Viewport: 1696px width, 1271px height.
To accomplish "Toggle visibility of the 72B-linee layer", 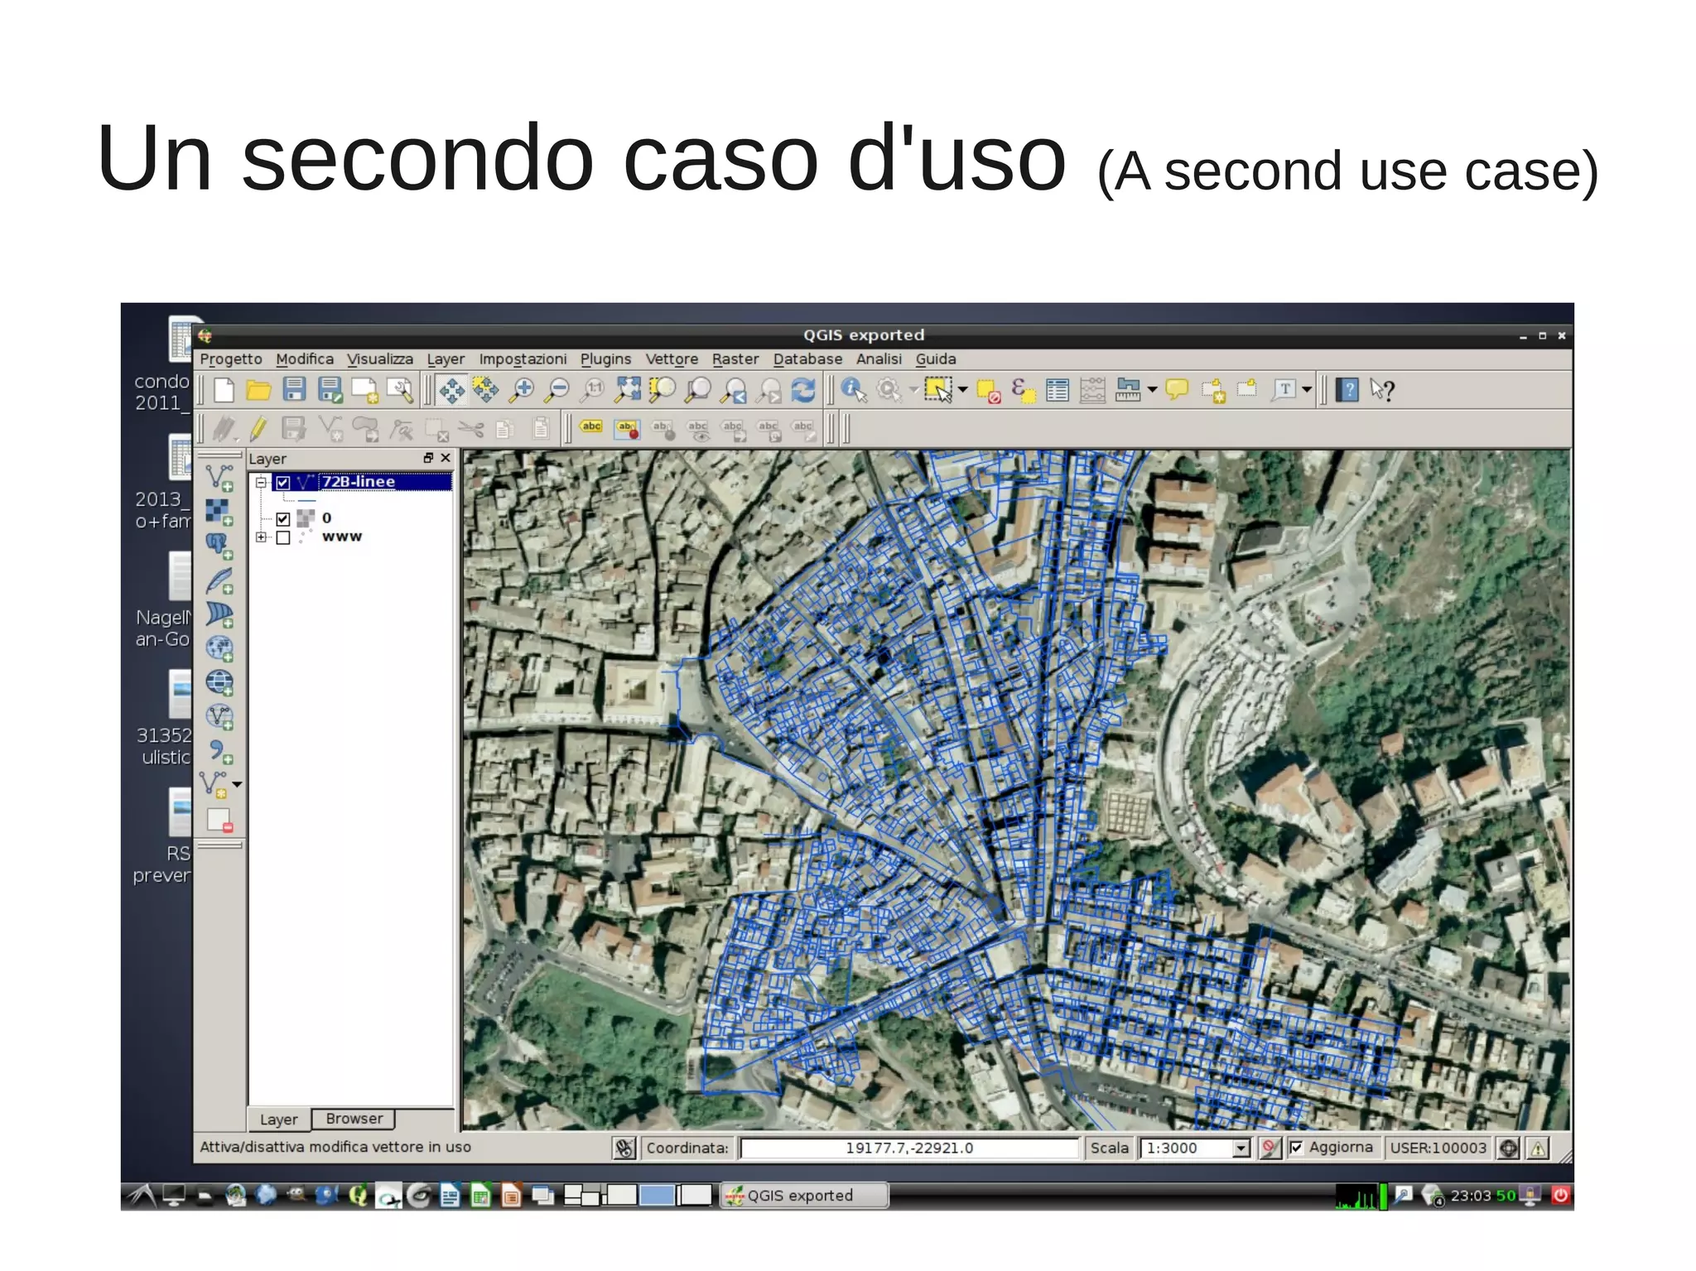I will (x=283, y=482).
